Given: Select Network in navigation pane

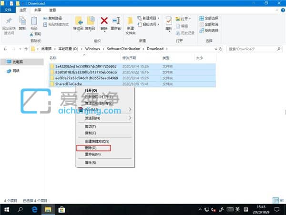Looking at the screenshot, I should tap(13, 71).
